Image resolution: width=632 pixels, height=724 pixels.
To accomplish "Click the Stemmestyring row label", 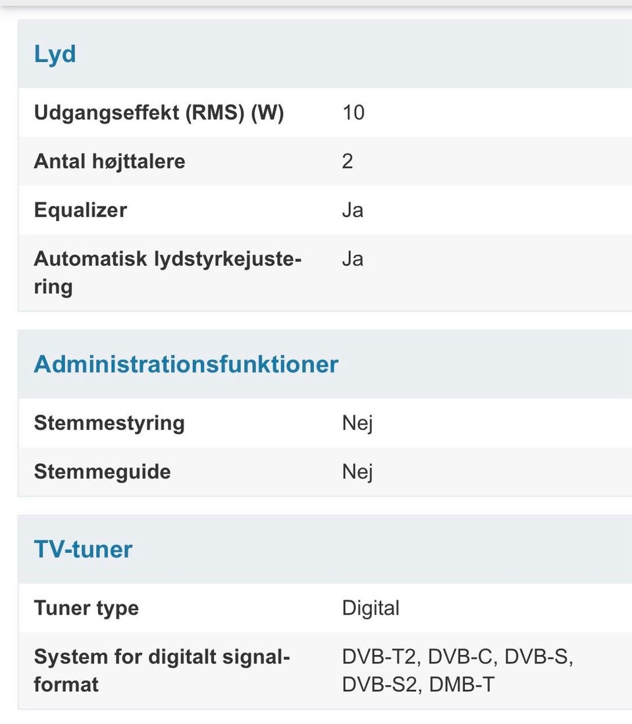I will pyautogui.click(x=109, y=423).
